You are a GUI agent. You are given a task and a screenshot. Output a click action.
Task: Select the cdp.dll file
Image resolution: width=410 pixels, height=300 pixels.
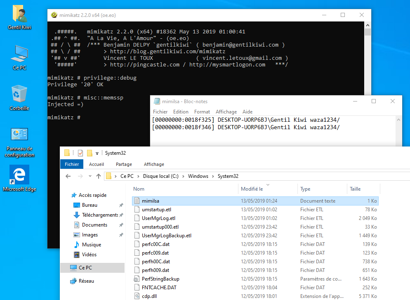(255, 296)
